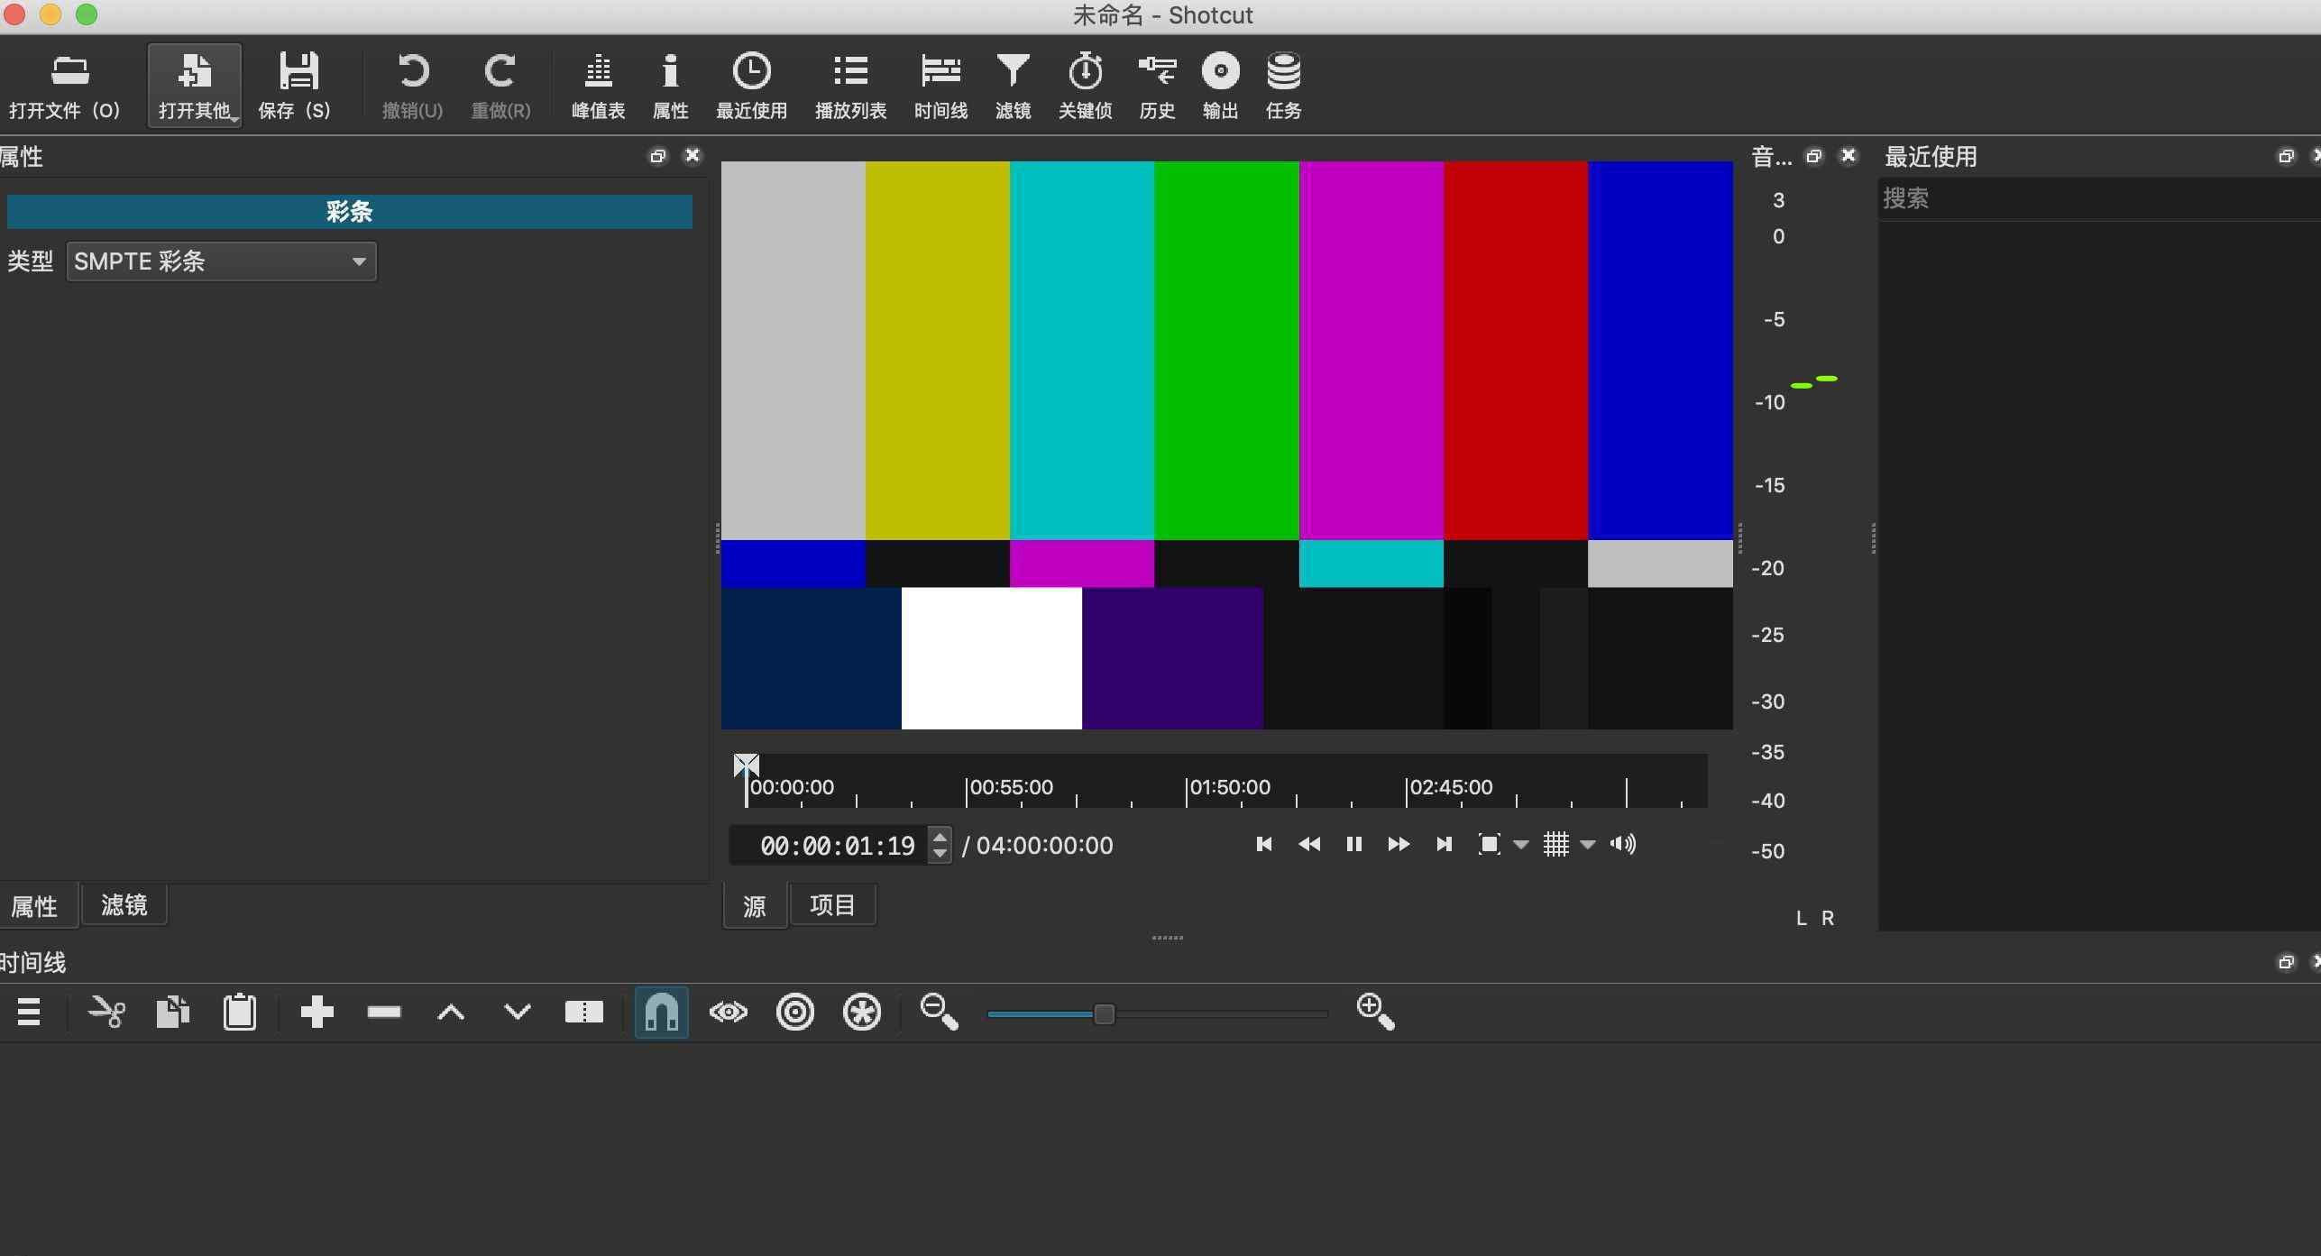This screenshot has width=2321, height=1256.
Task: Open the 打开其他 menu
Action: (195, 86)
